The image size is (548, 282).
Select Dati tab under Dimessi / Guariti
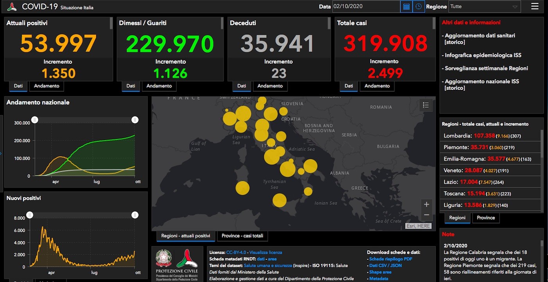click(x=131, y=86)
